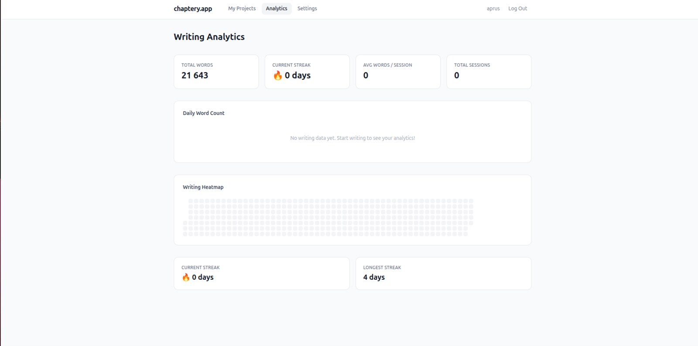Click the Log Out link
The width and height of the screenshot is (698, 346).
click(517, 8)
